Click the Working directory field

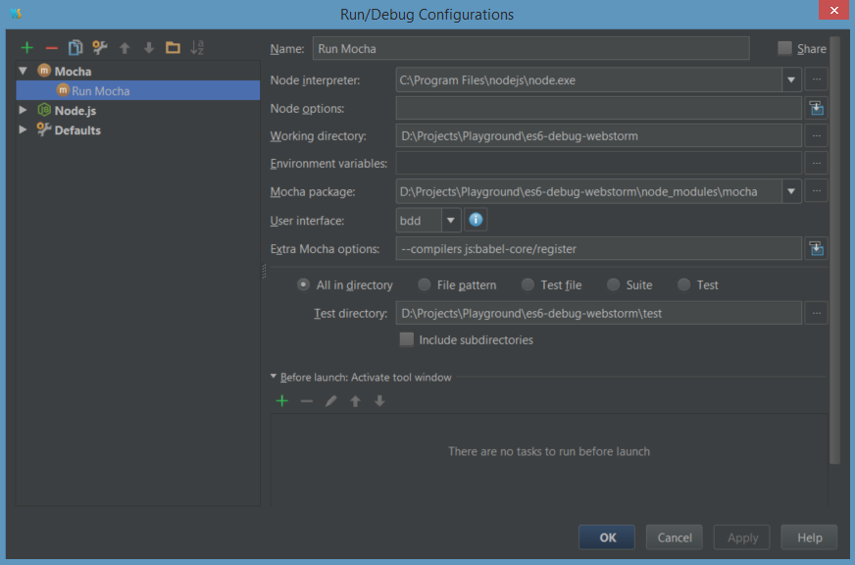pyautogui.click(x=598, y=135)
